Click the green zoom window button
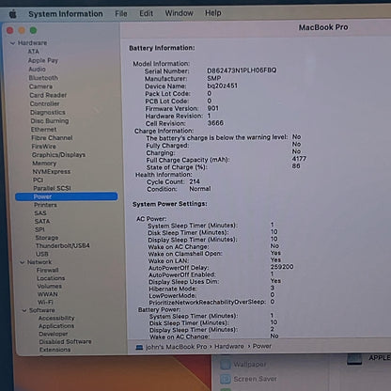Screen dimensions: 391x391 (33, 30)
